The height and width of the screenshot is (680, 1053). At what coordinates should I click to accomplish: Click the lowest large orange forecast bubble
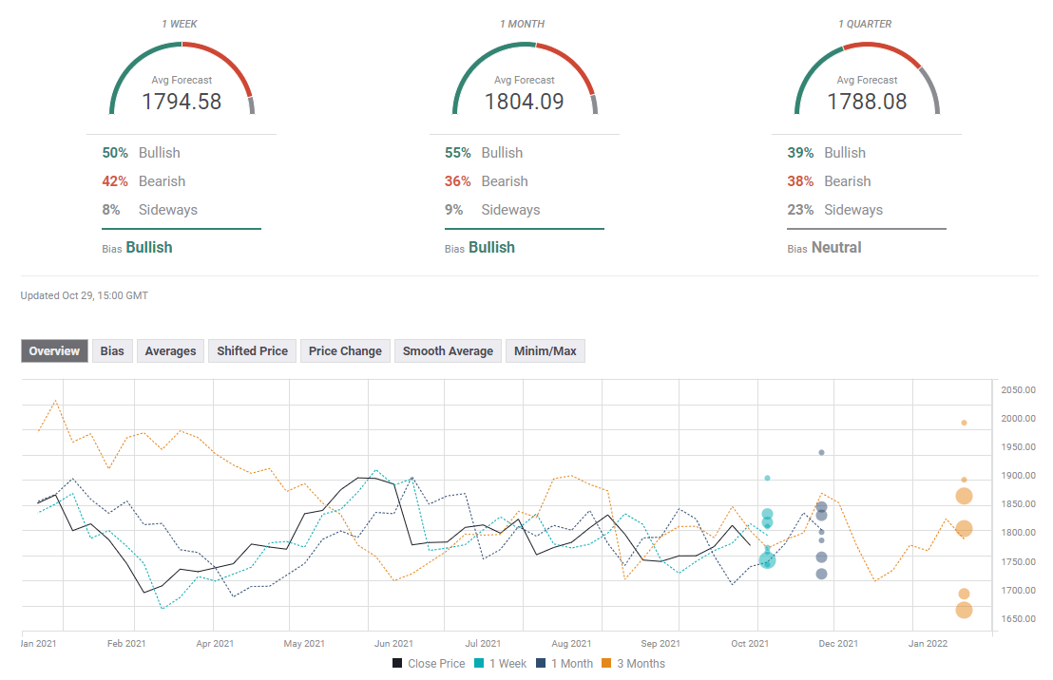coord(964,610)
